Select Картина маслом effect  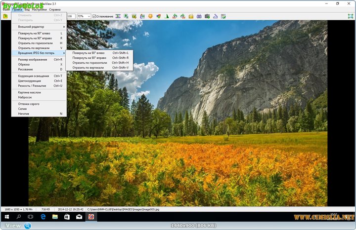pyautogui.click(x=29, y=92)
